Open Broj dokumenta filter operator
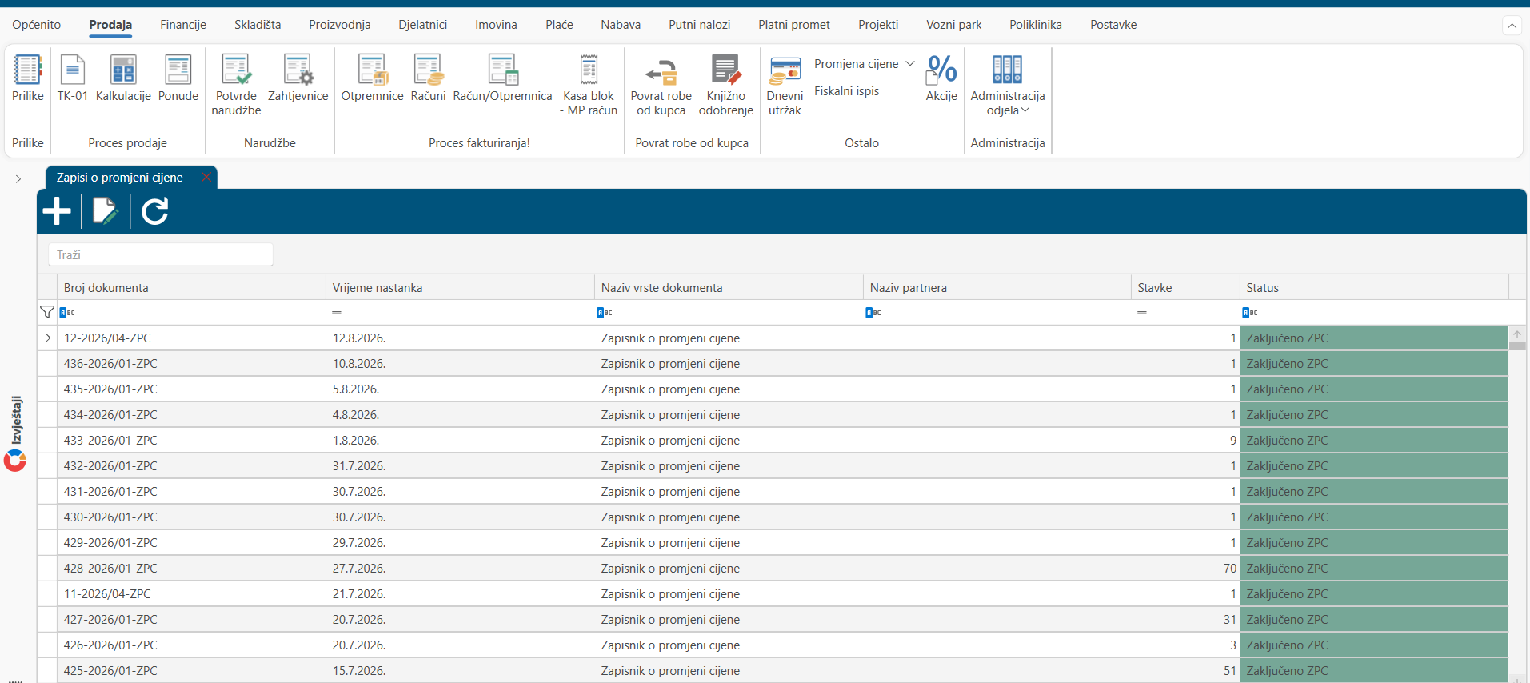The height and width of the screenshot is (683, 1530). (x=67, y=313)
